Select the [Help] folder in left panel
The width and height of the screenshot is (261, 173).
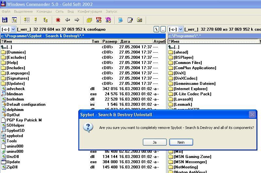pyautogui.click(x=83, y=63)
